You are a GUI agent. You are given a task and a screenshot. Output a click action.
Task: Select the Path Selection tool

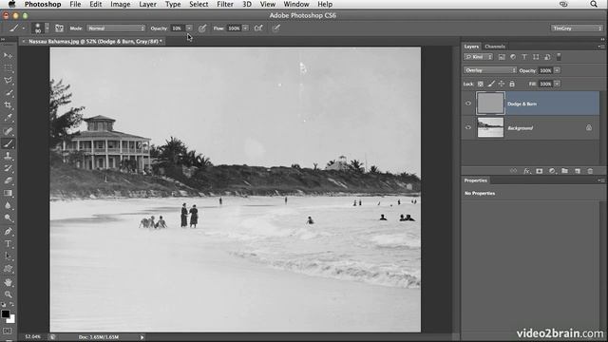click(x=8, y=256)
